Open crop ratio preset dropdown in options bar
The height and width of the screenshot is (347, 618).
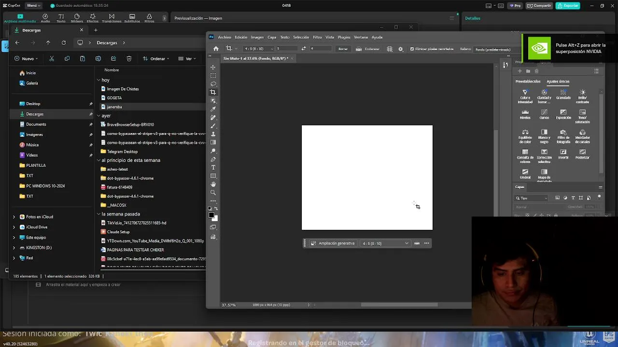click(258, 49)
